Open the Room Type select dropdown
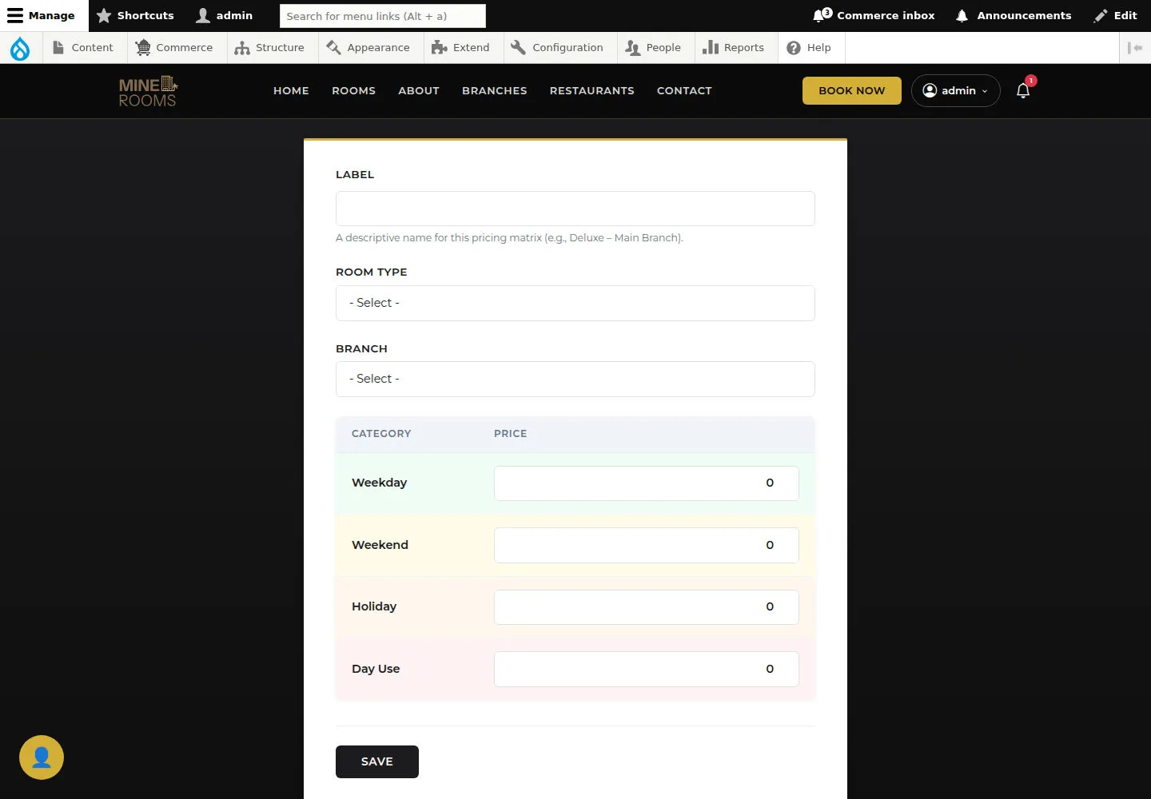Viewport: 1151px width, 799px height. (575, 303)
